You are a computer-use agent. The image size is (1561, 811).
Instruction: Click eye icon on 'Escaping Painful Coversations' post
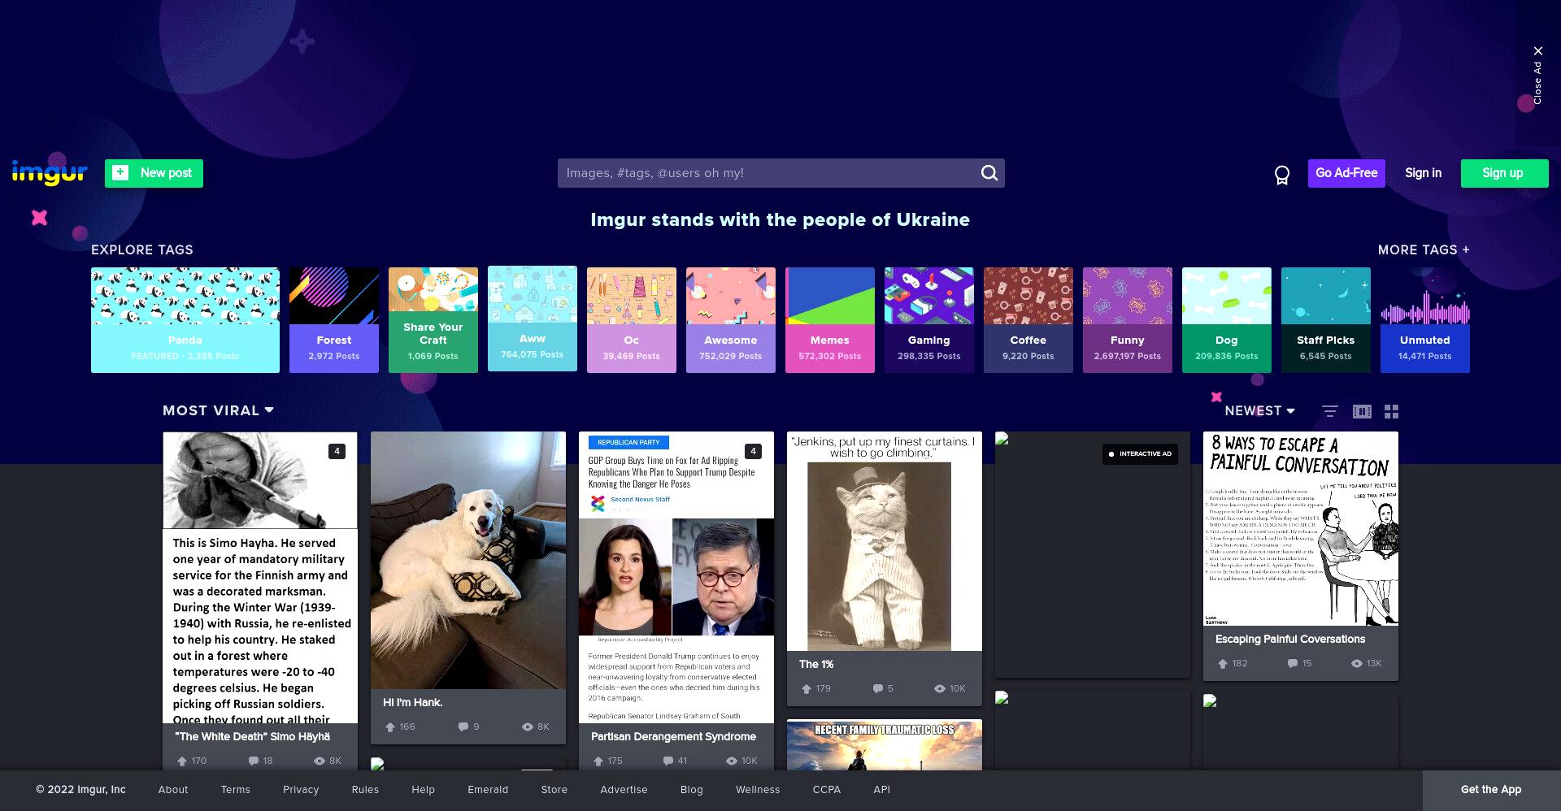pos(1357,664)
